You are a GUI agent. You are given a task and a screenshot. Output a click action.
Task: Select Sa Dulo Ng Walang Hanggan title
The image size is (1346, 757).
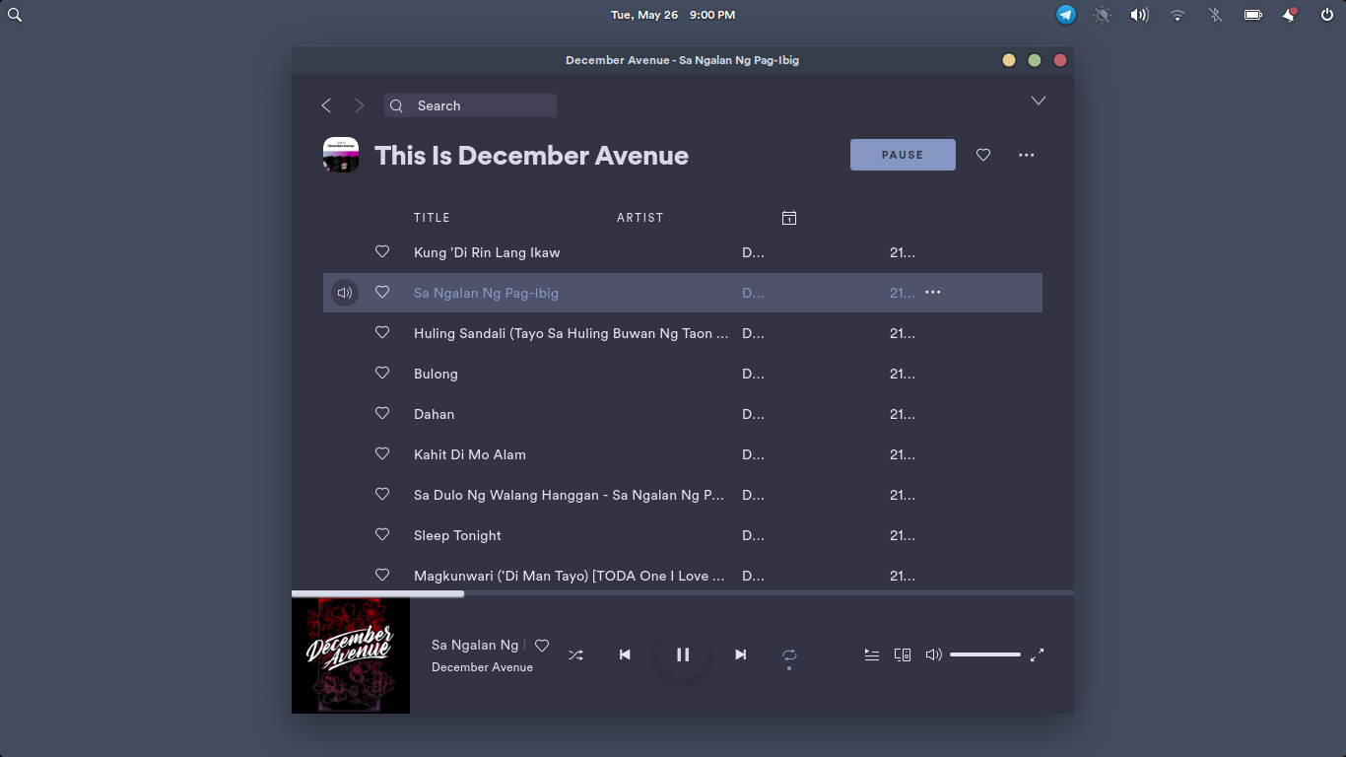tap(570, 496)
